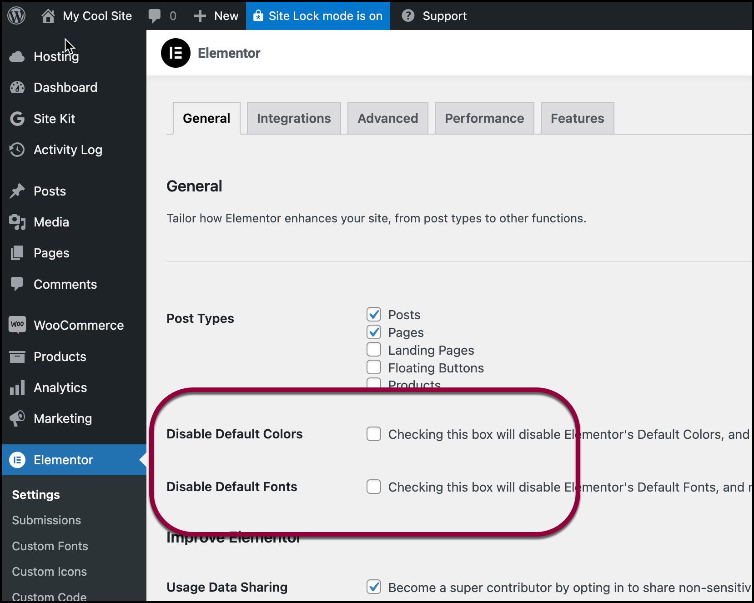Click the WordPress logo icon
Screen dimensions: 754x603
click(x=17, y=16)
